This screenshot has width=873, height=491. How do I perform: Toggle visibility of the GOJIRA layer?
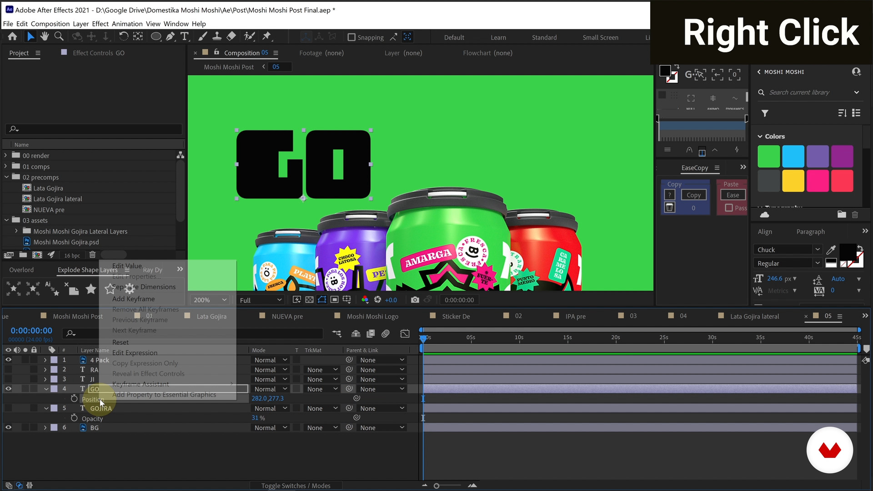[x=8, y=408]
